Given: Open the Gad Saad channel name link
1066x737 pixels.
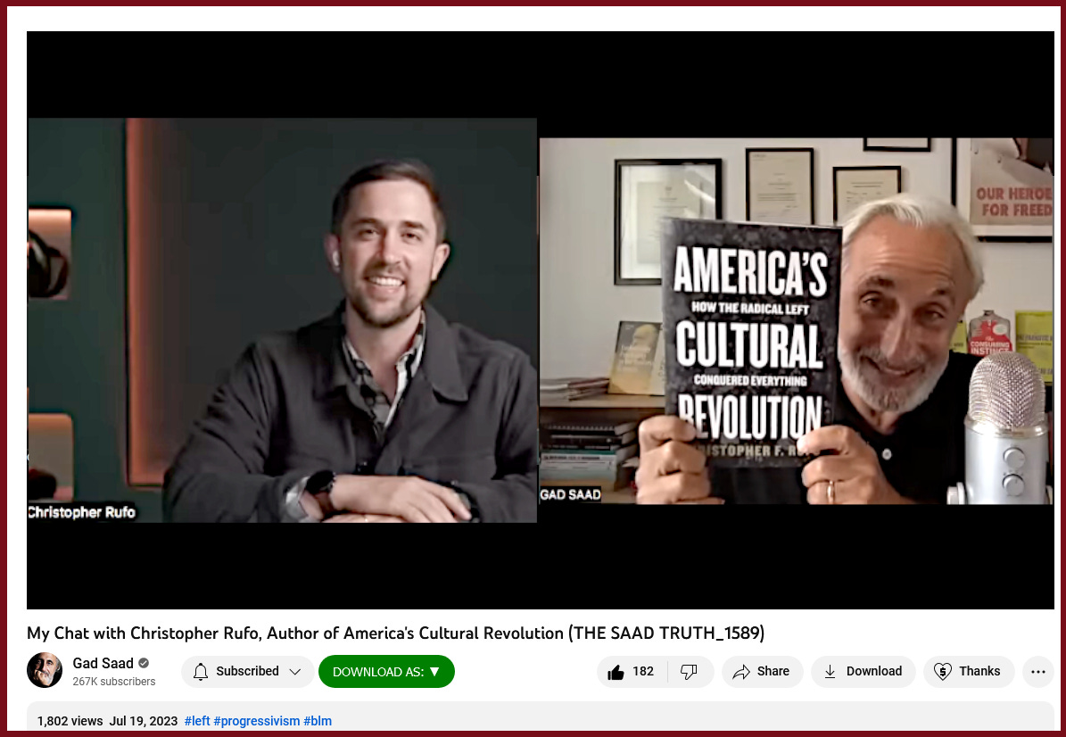Looking at the screenshot, I should [x=103, y=663].
